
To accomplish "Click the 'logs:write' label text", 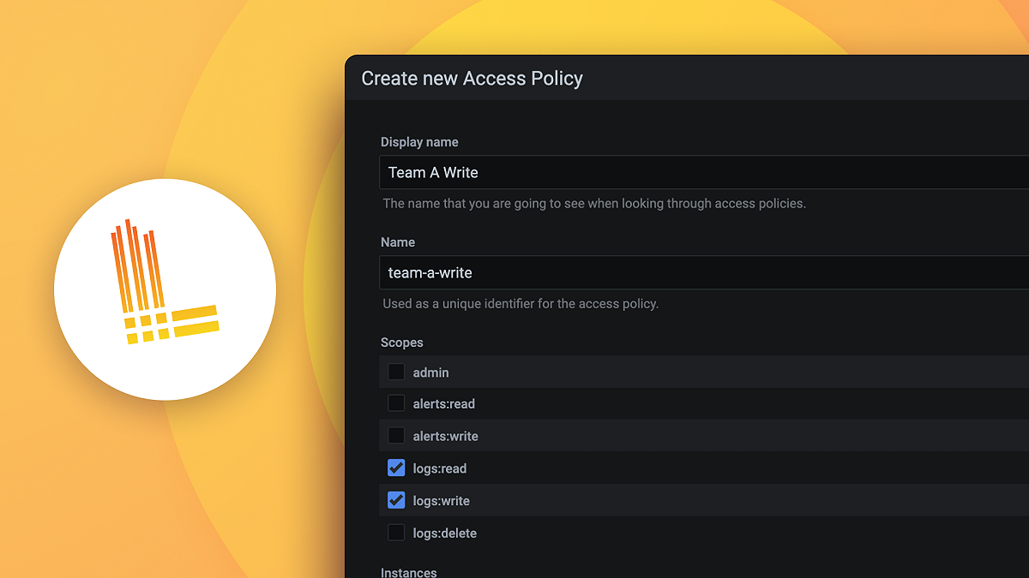I will click(442, 501).
